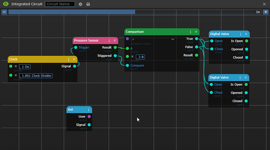Select the Bot Signal output port

[89, 125]
